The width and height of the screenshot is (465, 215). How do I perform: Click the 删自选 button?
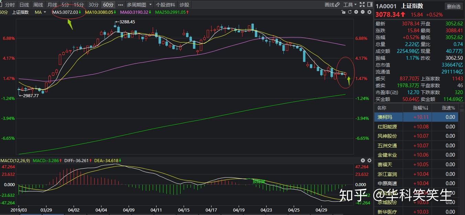point(454,6)
